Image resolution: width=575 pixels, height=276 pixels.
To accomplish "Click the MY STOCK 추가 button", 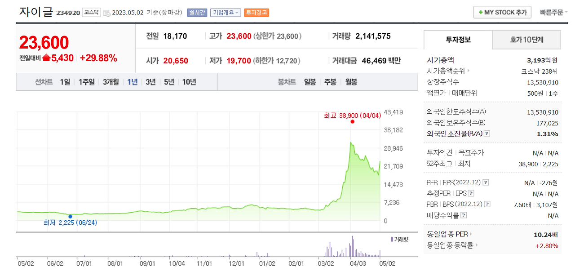I will point(502,12).
